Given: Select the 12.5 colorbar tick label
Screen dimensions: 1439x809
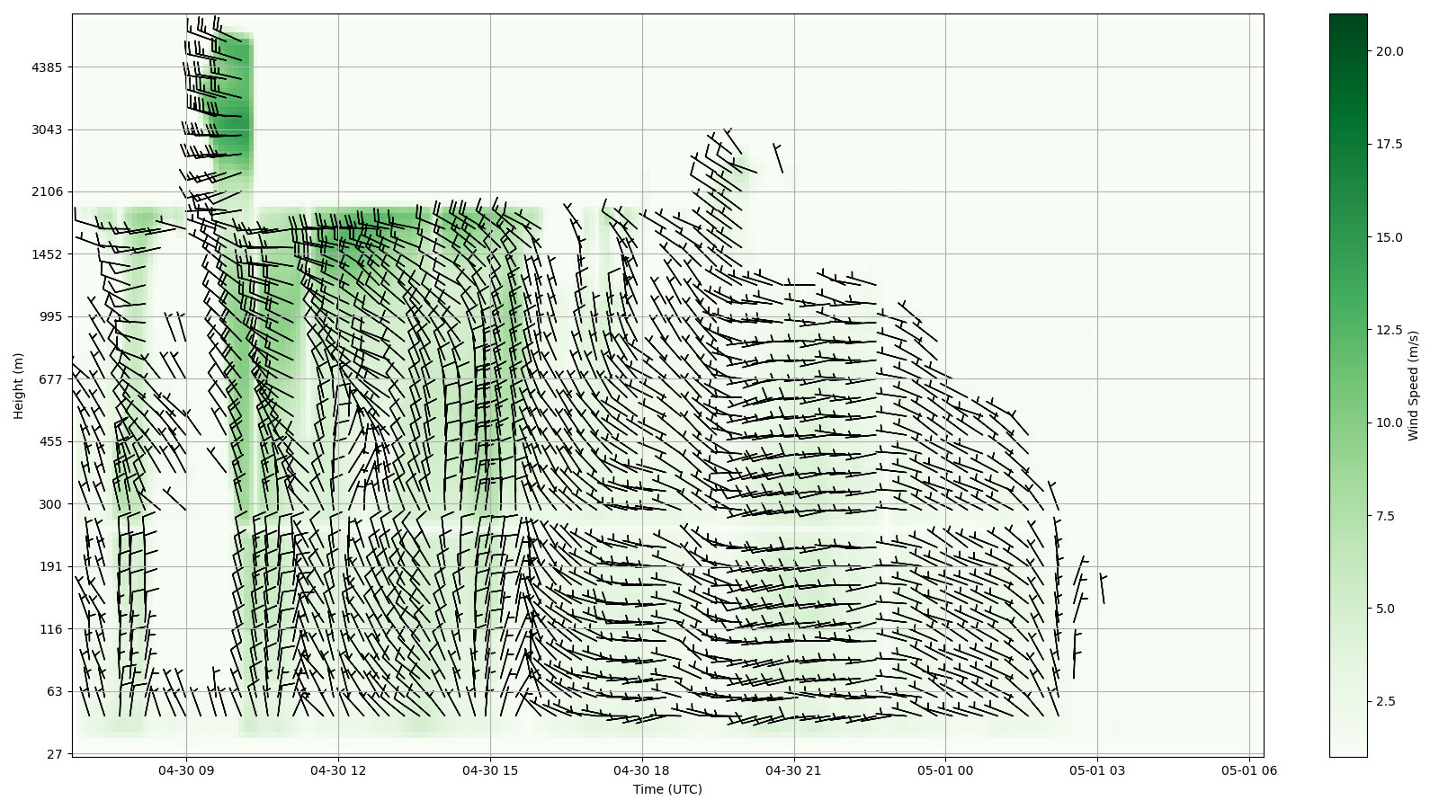Looking at the screenshot, I should pyautogui.click(x=1389, y=330).
